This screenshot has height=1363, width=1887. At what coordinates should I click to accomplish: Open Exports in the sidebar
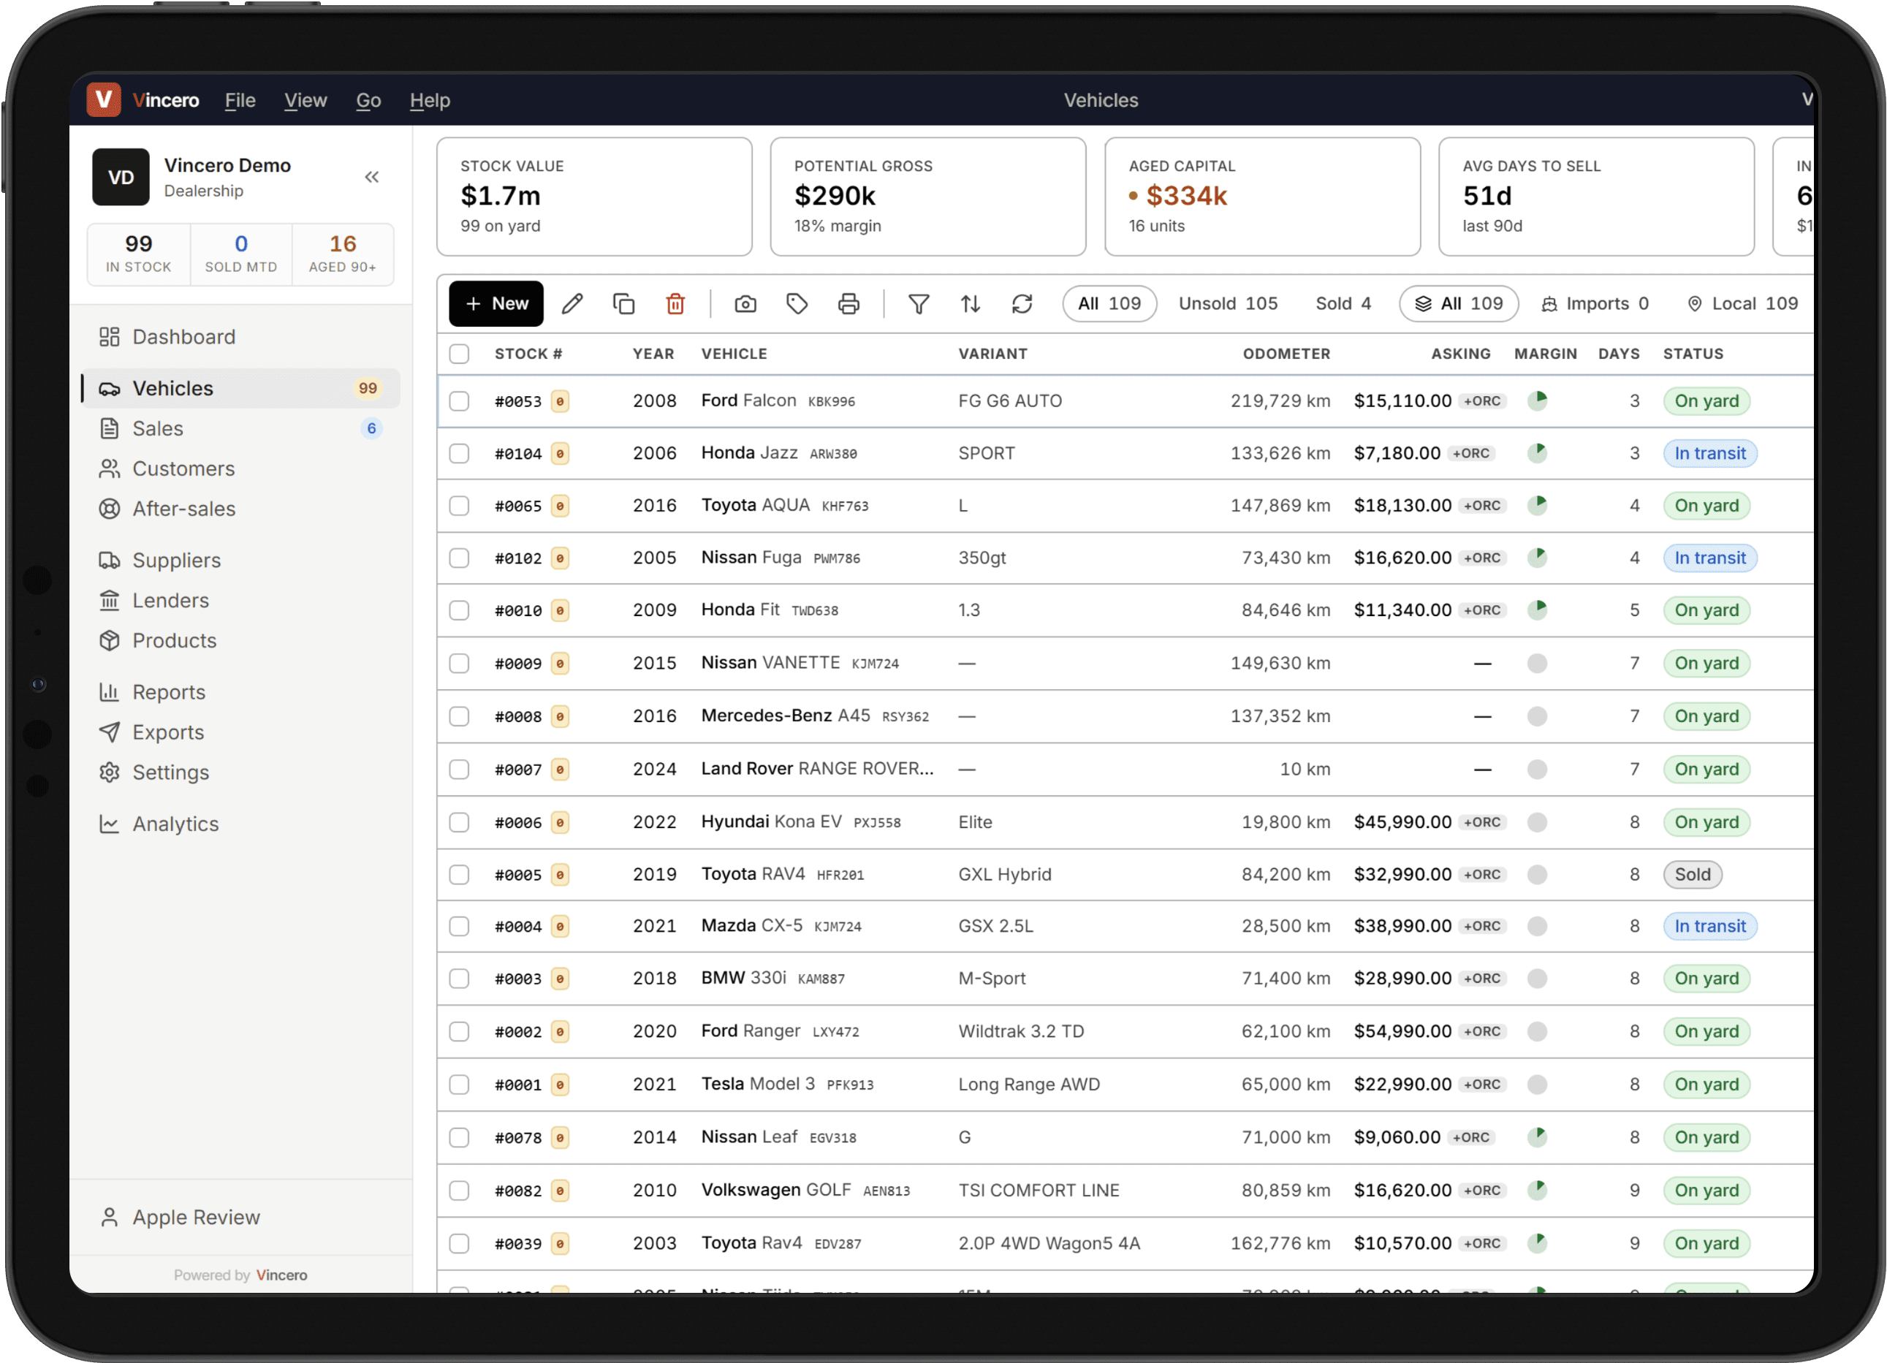pyautogui.click(x=240, y=732)
